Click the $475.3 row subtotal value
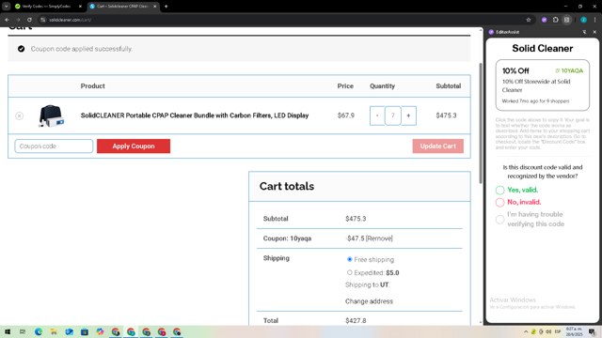Image resolution: width=602 pixels, height=338 pixels. click(446, 115)
